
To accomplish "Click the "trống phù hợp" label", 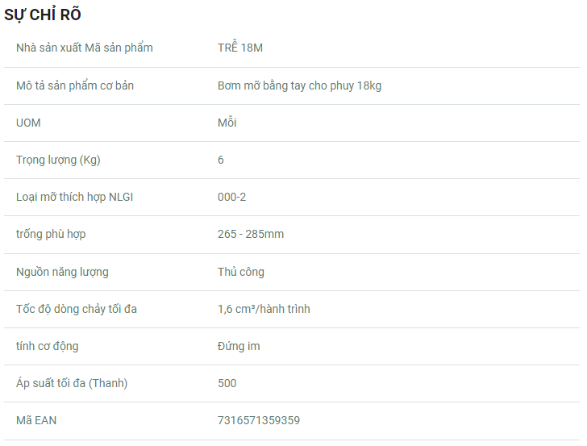I will [51, 234].
